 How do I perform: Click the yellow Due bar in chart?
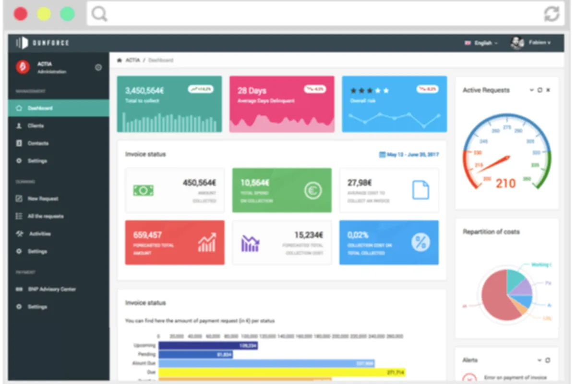click(x=282, y=372)
